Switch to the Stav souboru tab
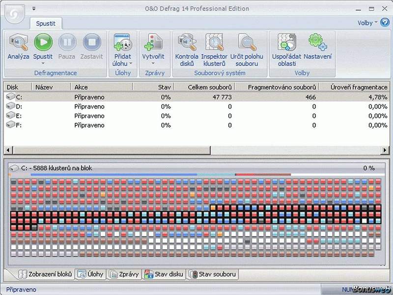Image resolution: width=393 pixels, height=295 pixels. tap(212, 274)
